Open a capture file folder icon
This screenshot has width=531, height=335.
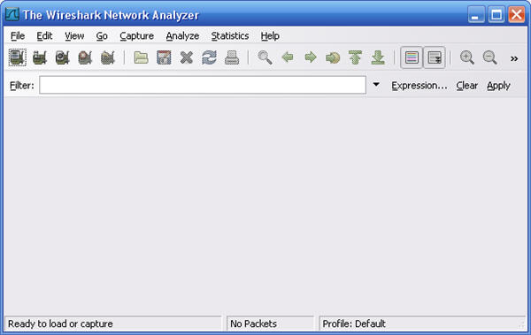(x=141, y=57)
